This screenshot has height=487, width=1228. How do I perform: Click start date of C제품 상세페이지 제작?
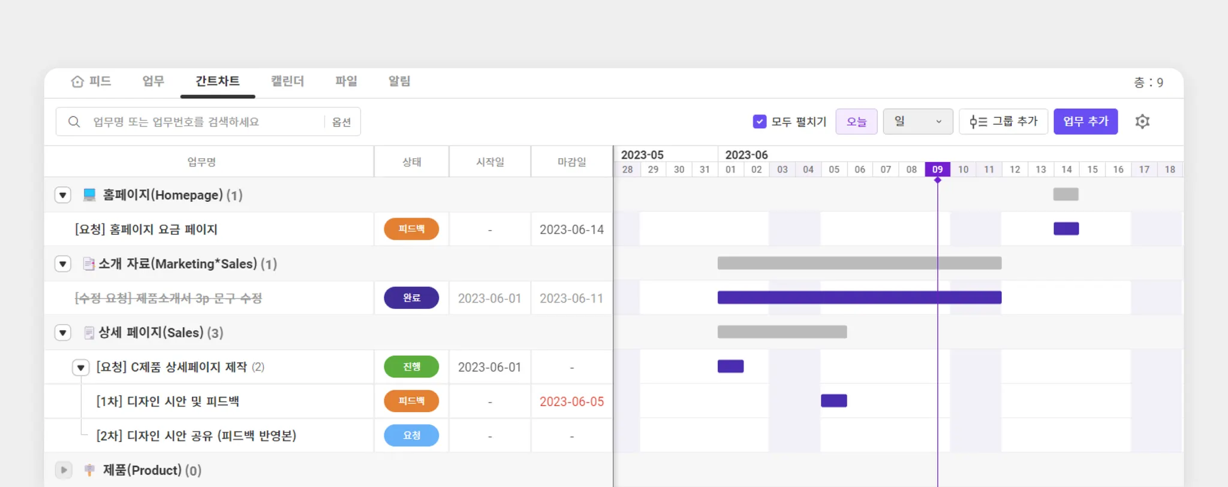[x=490, y=367]
